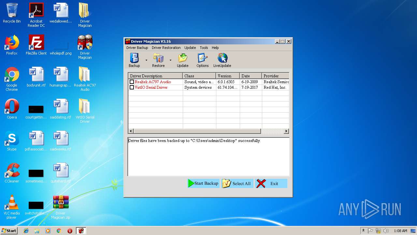Expand the Restore dropdown arrow
This screenshot has height=235, width=417.
[170, 60]
